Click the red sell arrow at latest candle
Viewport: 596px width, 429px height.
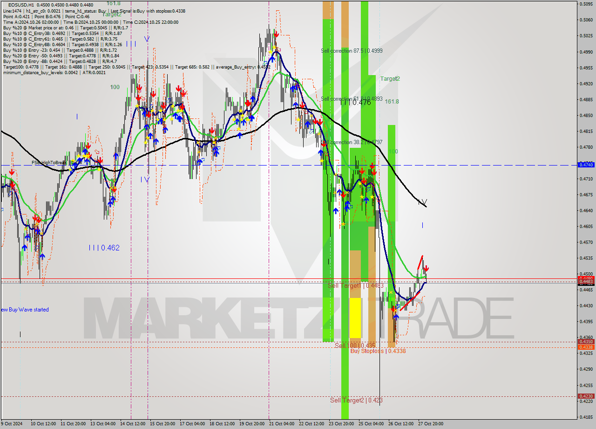[x=426, y=269]
